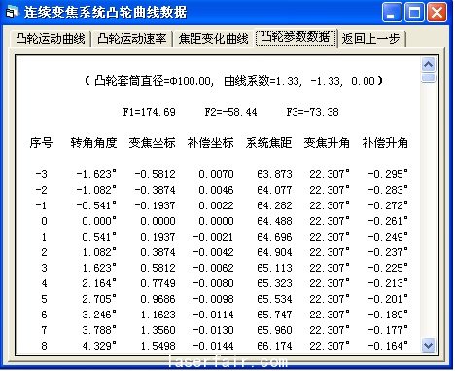Click compensation angle -0.225°
This screenshot has width=455, height=371.
pyautogui.click(x=388, y=268)
